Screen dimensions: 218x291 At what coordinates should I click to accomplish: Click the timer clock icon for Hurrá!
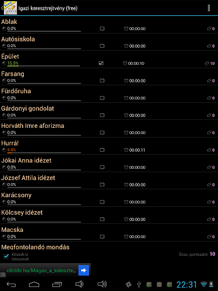126,150
